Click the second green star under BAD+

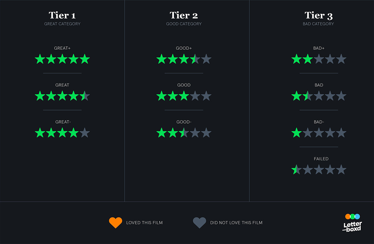click(307, 59)
